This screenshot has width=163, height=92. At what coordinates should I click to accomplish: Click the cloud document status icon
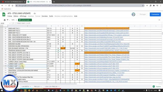[x=35, y=14]
